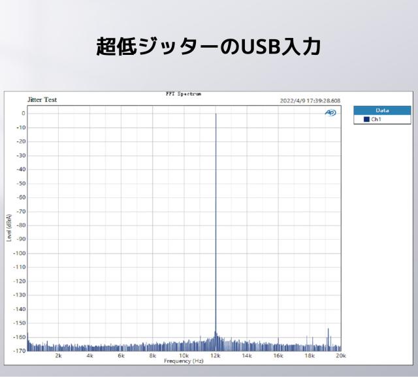The width and height of the screenshot is (418, 377).
Task: Click the -170 label on level axis
Action: click(20, 351)
